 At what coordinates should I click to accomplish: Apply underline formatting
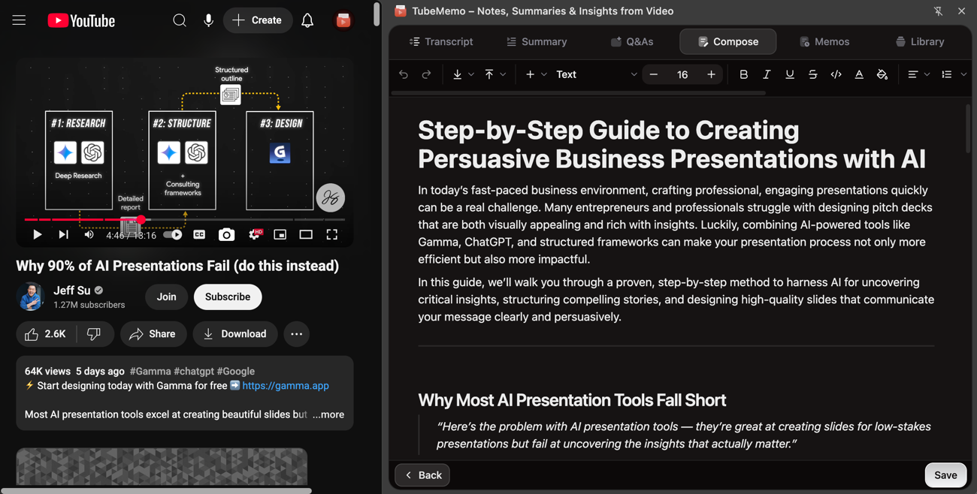tap(789, 74)
